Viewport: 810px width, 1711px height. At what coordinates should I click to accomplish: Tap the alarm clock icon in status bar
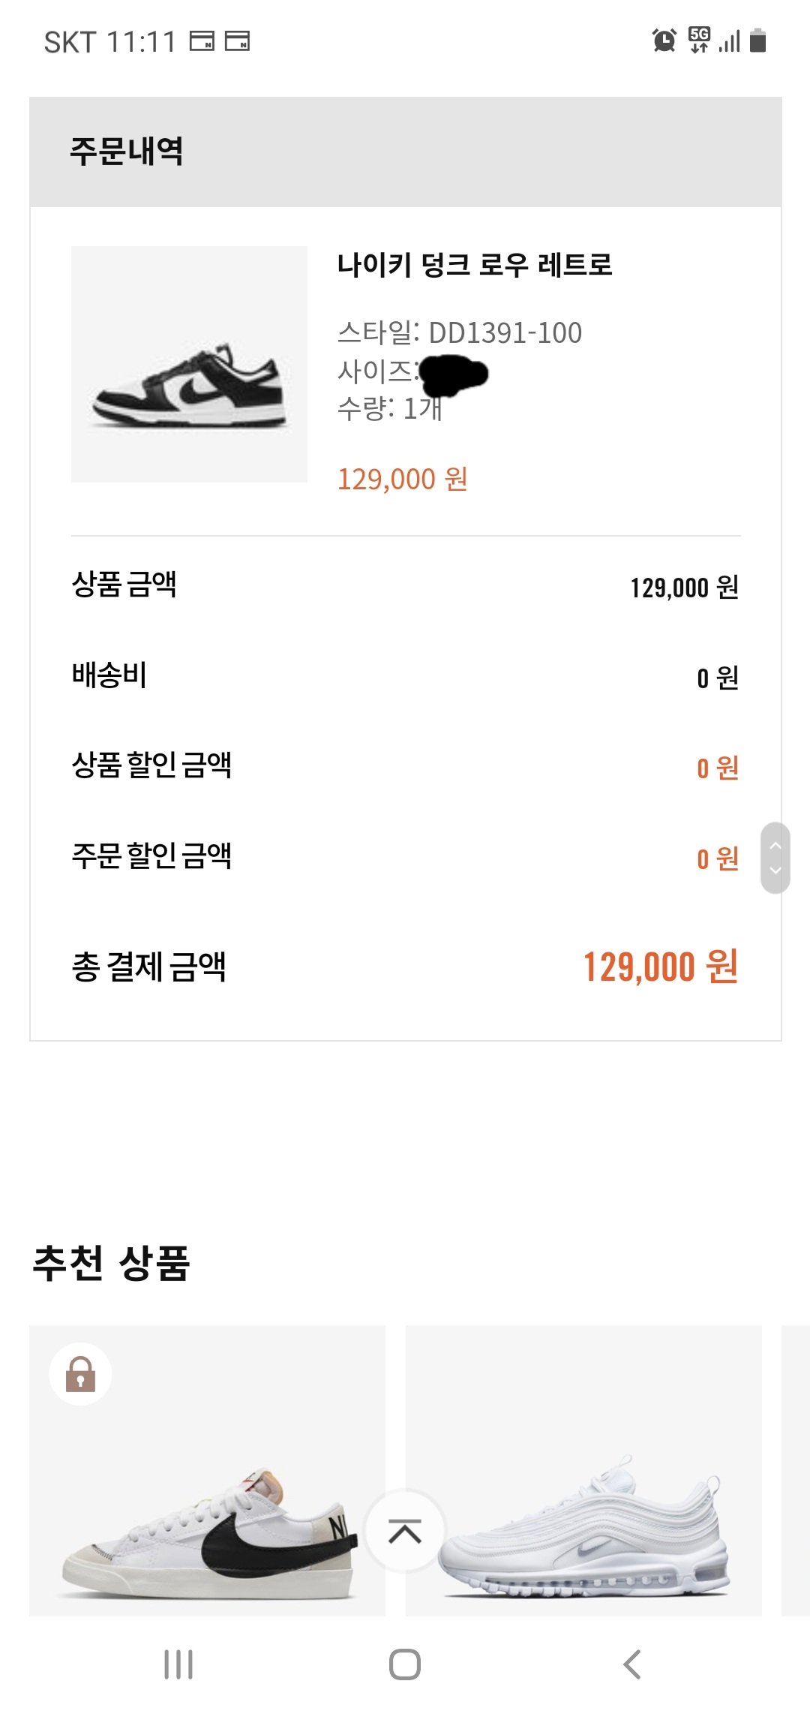pos(664,41)
